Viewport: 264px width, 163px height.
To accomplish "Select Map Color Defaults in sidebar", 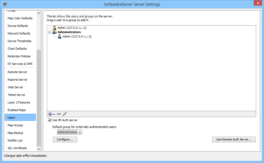I will click(20, 18).
